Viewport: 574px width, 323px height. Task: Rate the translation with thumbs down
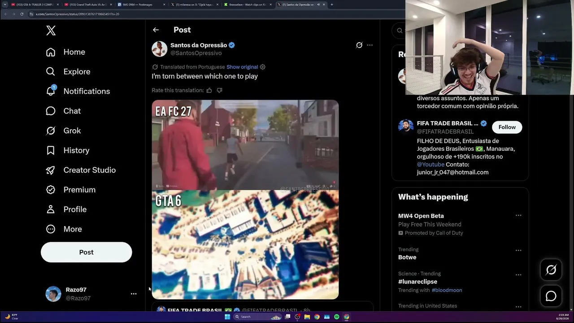(219, 90)
